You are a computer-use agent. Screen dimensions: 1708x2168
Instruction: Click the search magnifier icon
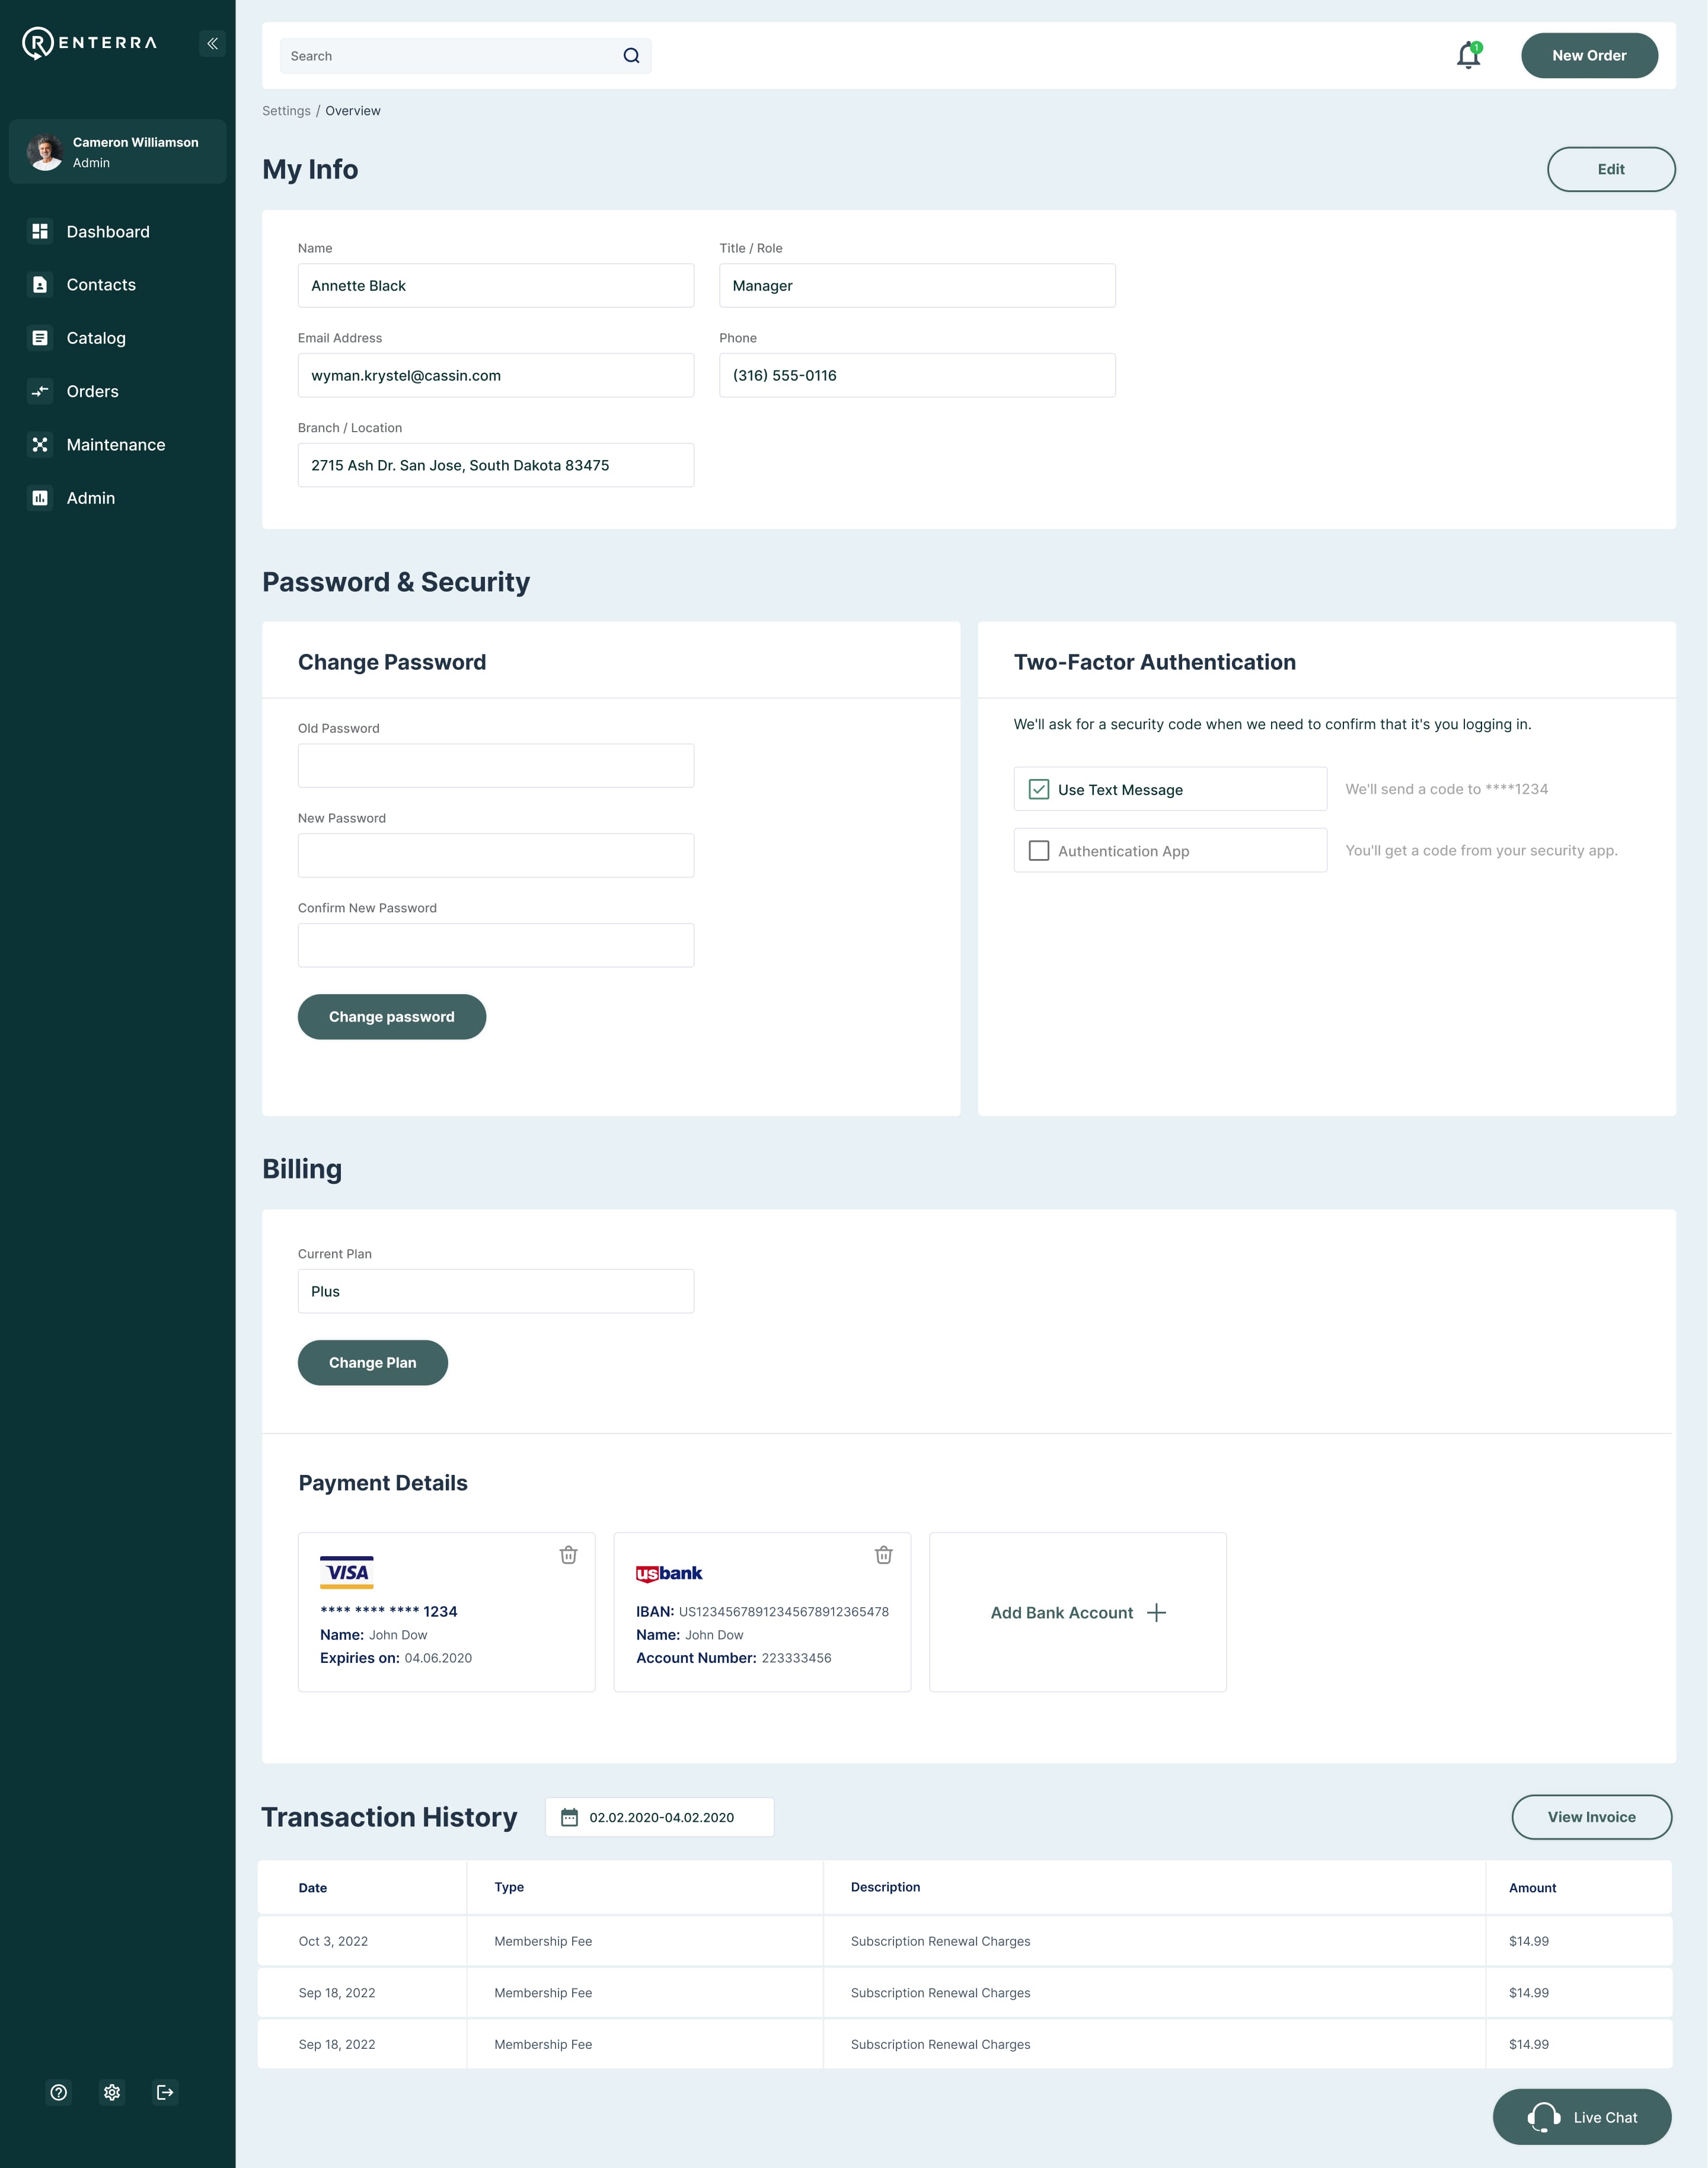coord(631,56)
